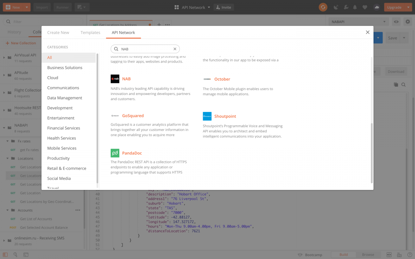Search the response body icon
Screen dimensions: 415x259
pyautogui.click(x=403, y=85)
